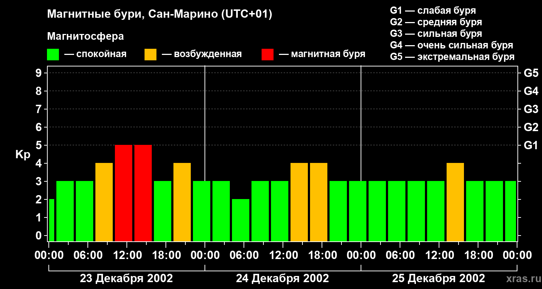Select the orange bar preceding the red bars
The height and width of the screenshot is (289, 542).
104,202
